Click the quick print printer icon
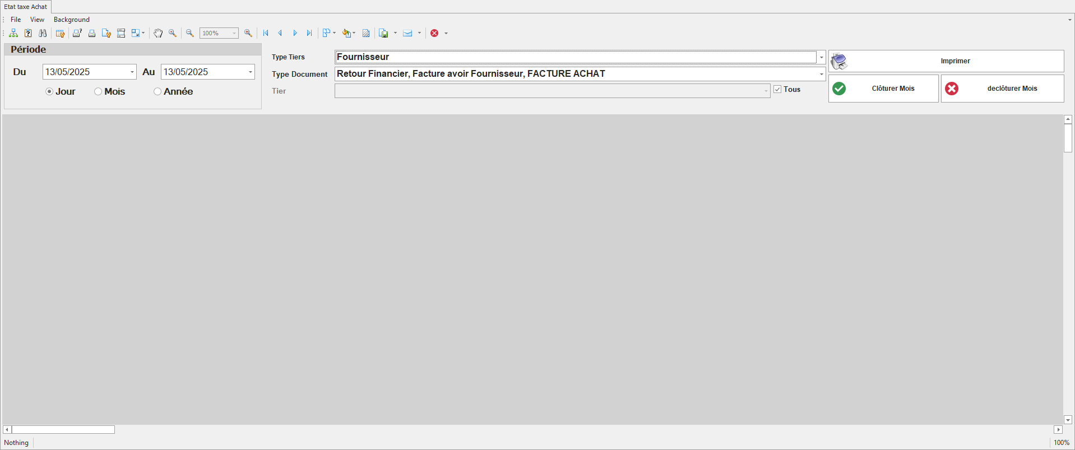Image resolution: width=1075 pixels, height=450 pixels. (92, 34)
